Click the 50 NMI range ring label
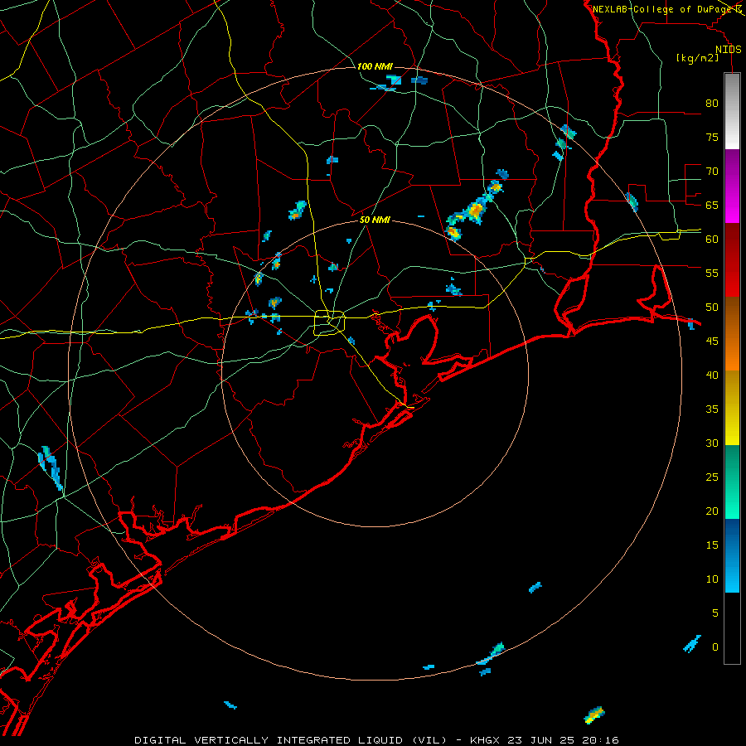 pos(375,220)
